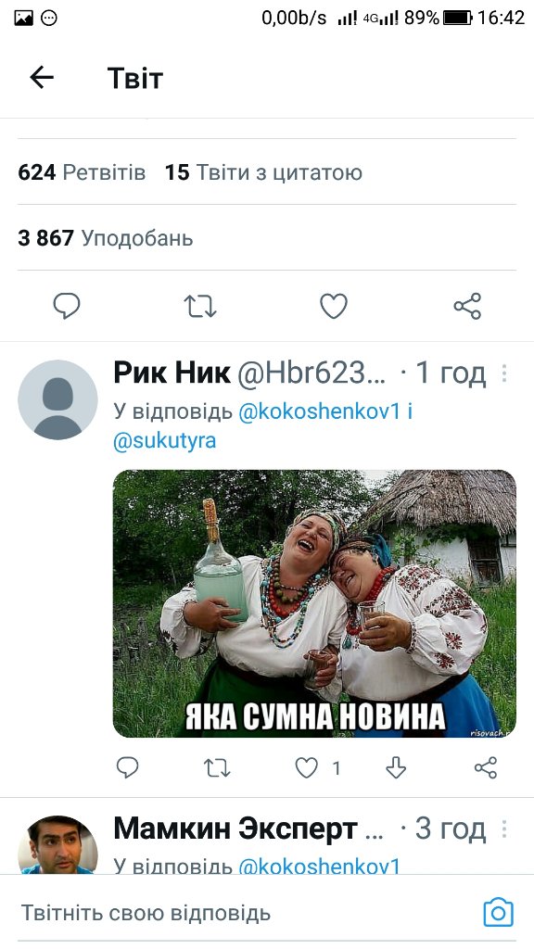Viewport: 534px width, 949px height.
Task: Reply to the main tweet
Action: click(x=67, y=306)
